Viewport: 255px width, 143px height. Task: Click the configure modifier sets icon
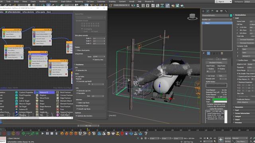click(222, 53)
